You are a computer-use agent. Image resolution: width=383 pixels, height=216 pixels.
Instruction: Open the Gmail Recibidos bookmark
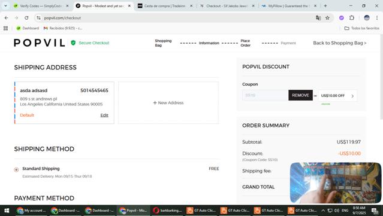coord(63,28)
